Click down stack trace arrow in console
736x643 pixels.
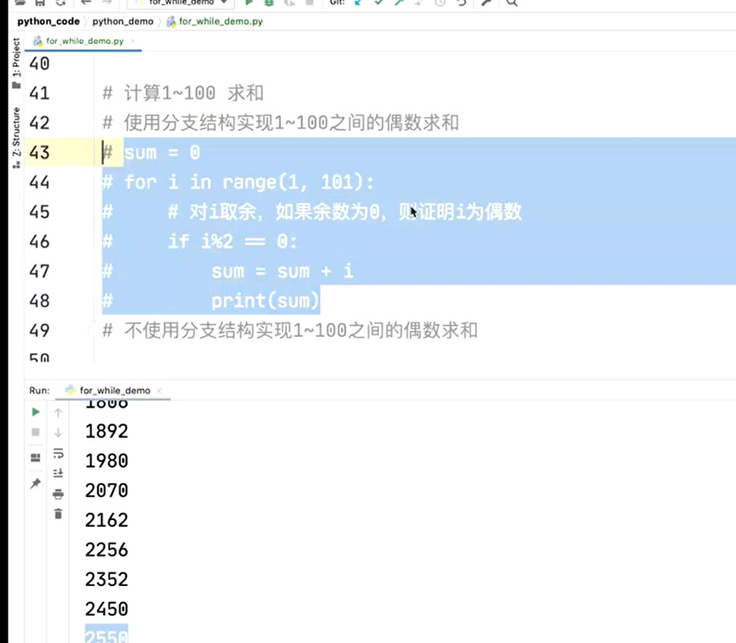point(58,433)
